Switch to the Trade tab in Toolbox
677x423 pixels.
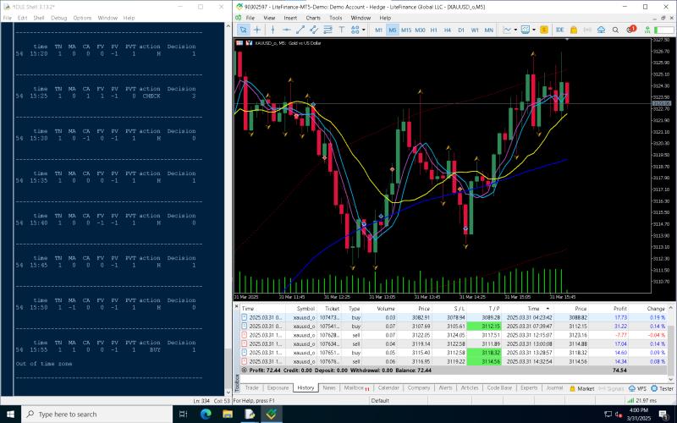pos(251,388)
